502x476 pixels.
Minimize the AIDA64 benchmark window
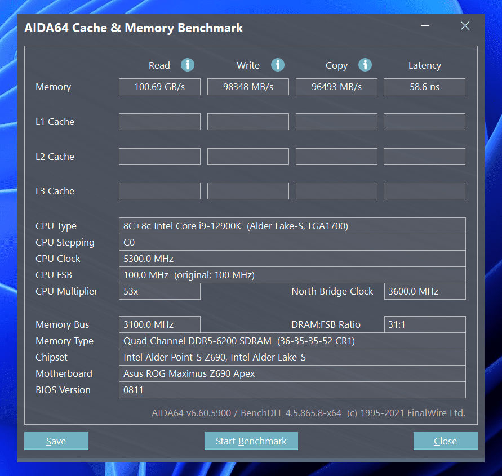tap(425, 25)
